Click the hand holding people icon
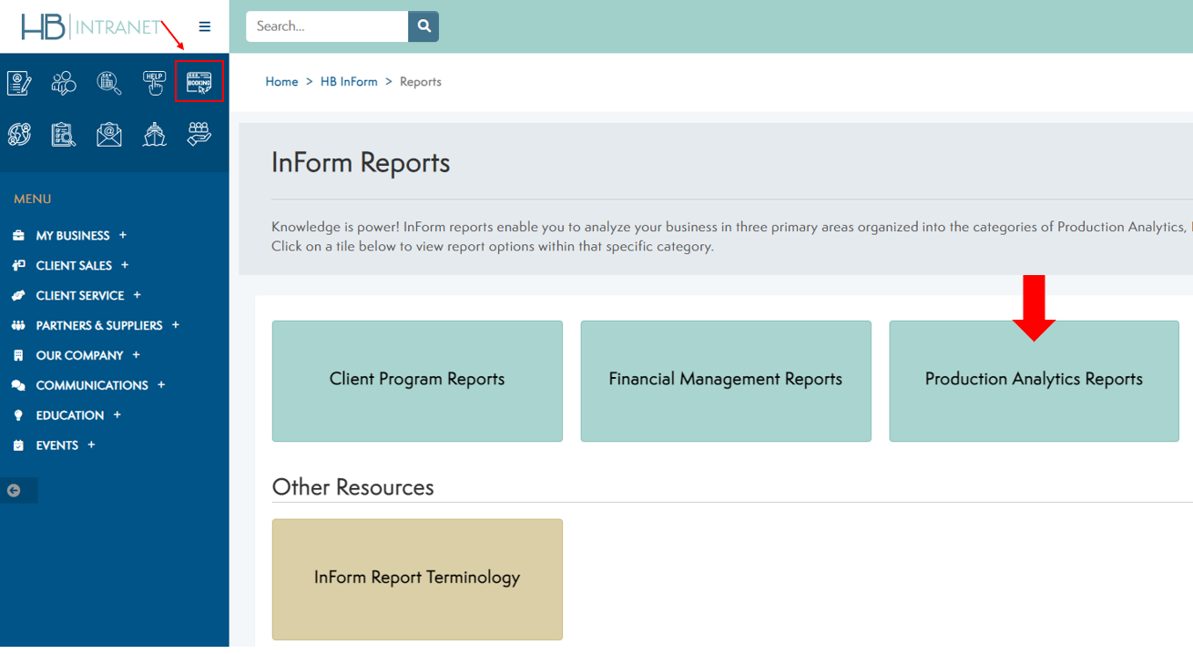1193x654 pixels. (x=199, y=135)
